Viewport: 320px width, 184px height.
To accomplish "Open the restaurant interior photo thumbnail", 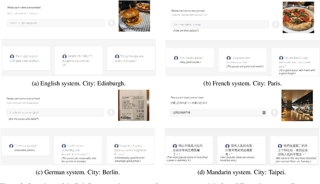I will point(297,105).
